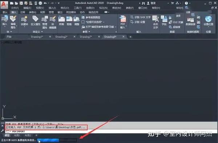Click the command line wrench customize icon

point(3,131)
